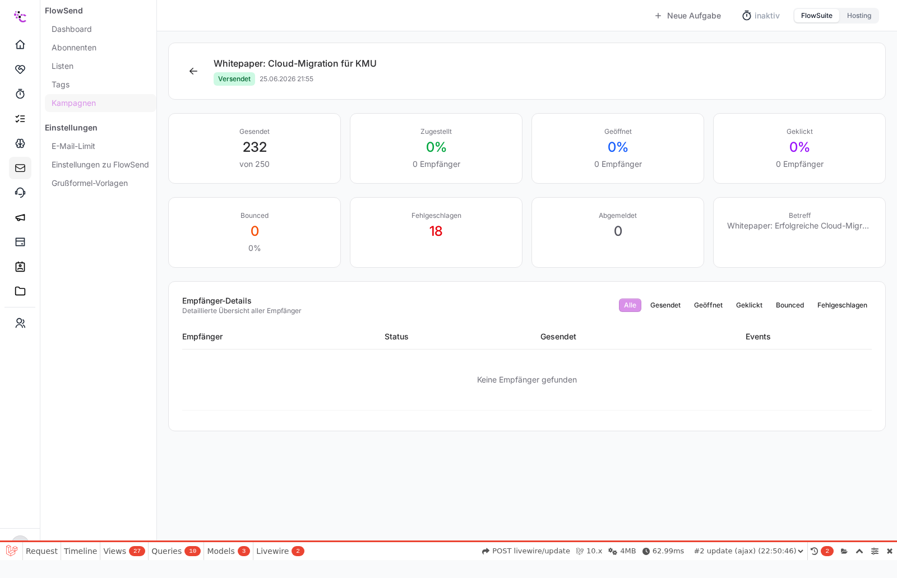Open the Queries tab in debugbar
The image size is (897, 578).
[x=175, y=551]
